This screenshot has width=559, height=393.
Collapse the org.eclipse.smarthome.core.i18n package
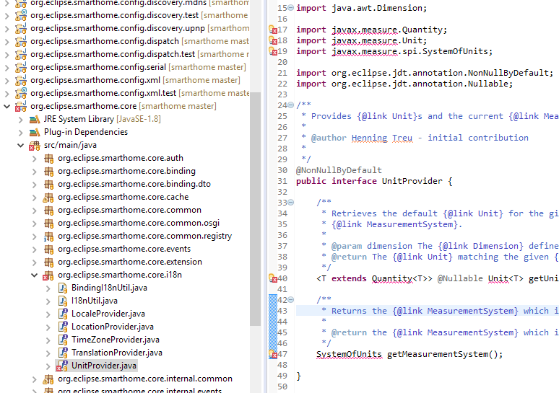point(35,275)
